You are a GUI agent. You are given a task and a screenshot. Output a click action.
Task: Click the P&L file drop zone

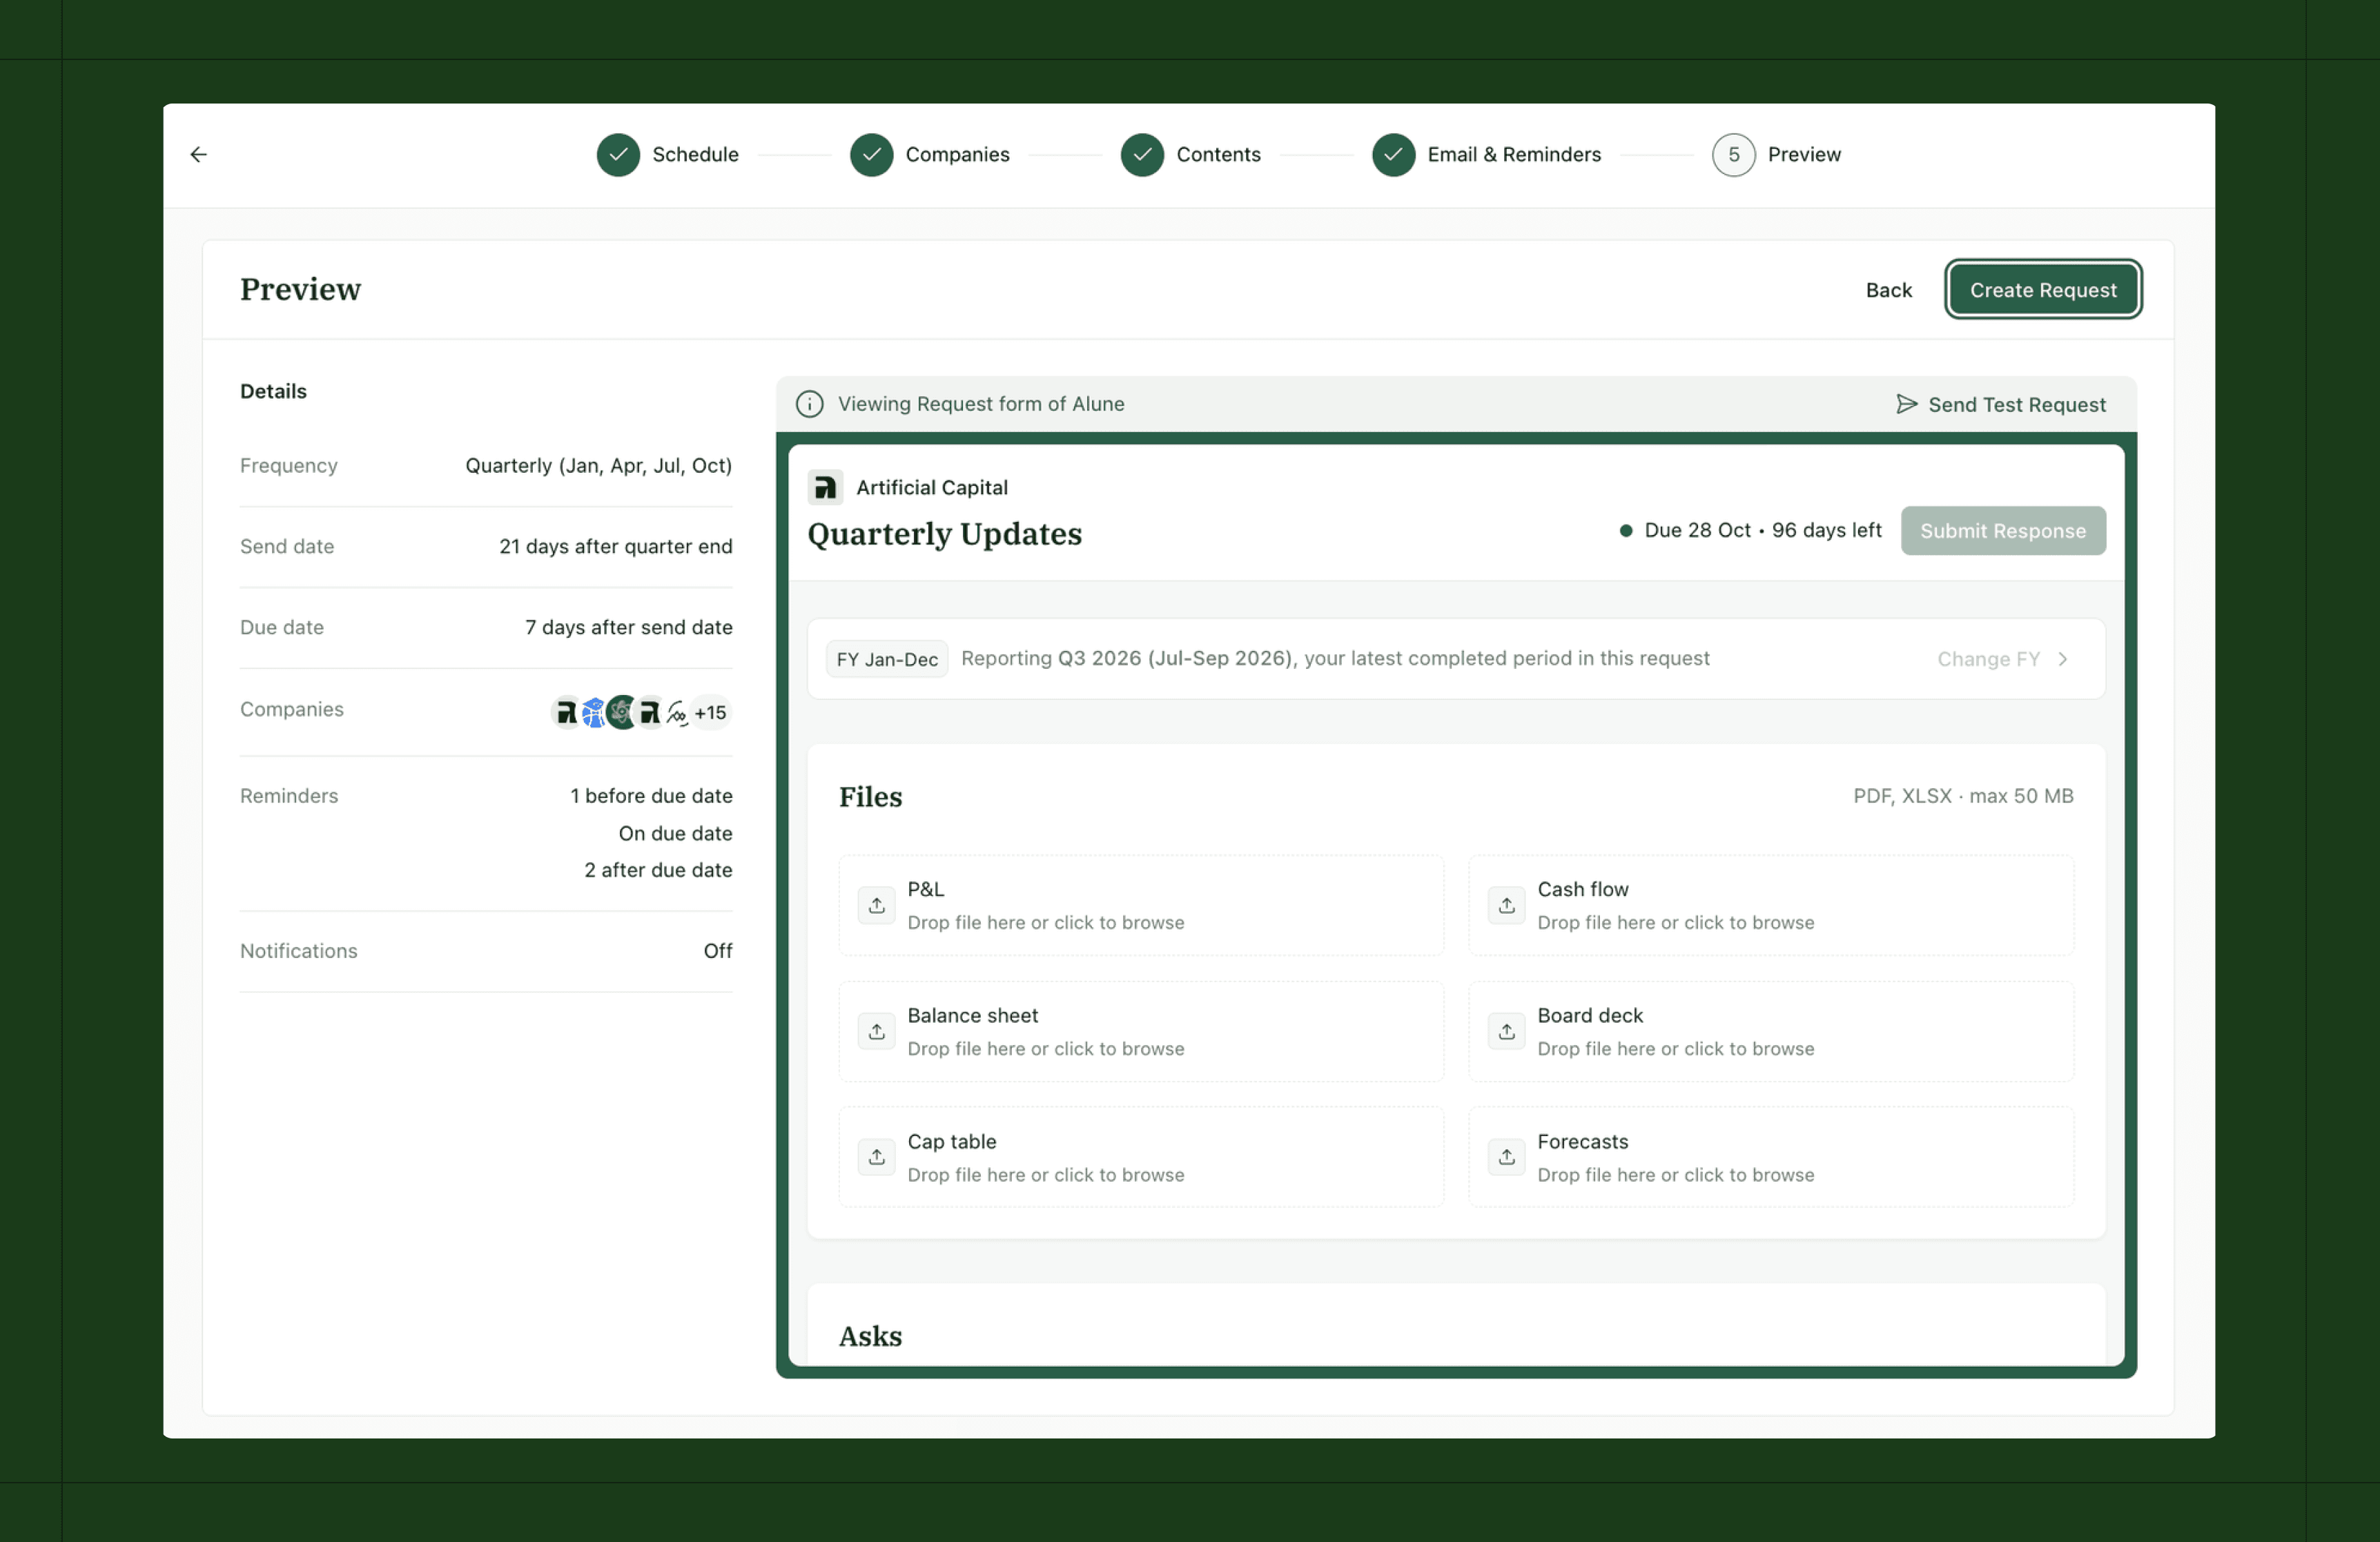click(1140, 905)
